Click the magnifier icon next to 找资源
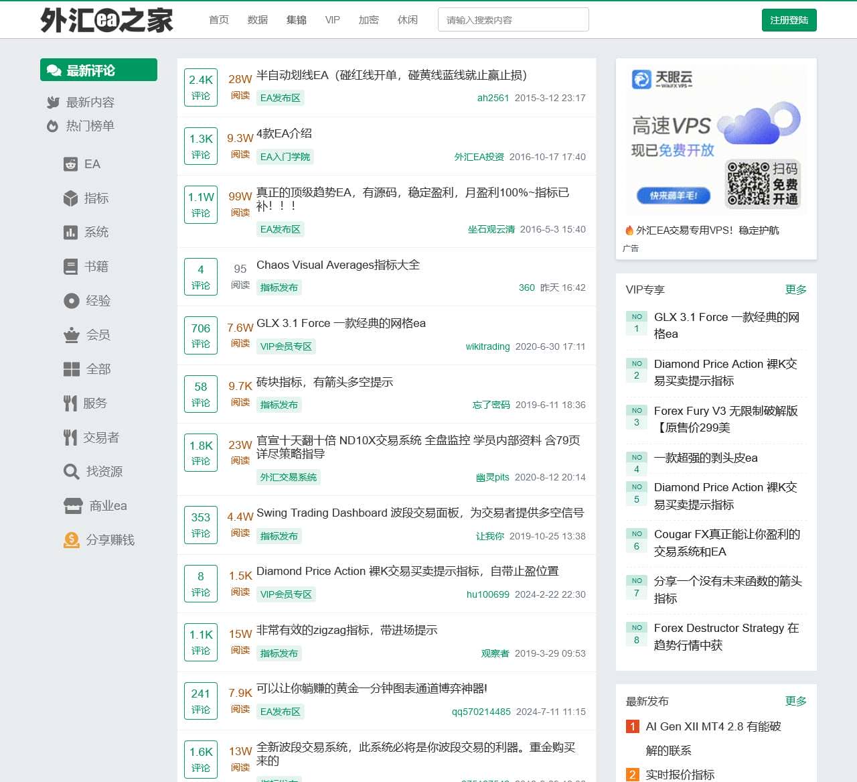Screen dimensions: 857x782 click(x=71, y=472)
